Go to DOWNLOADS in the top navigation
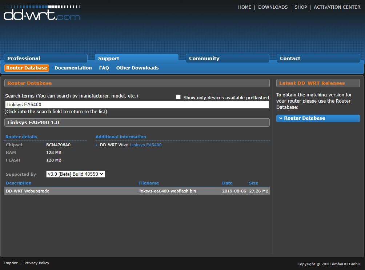The image size is (365, 270). click(273, 7)
